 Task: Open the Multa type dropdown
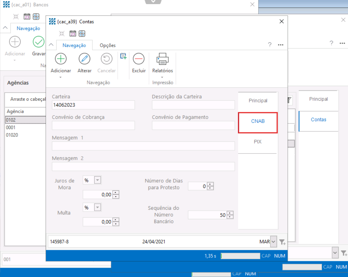(x=97, y=208)
